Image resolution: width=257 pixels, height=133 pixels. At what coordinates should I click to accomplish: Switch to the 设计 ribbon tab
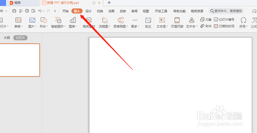88,11
